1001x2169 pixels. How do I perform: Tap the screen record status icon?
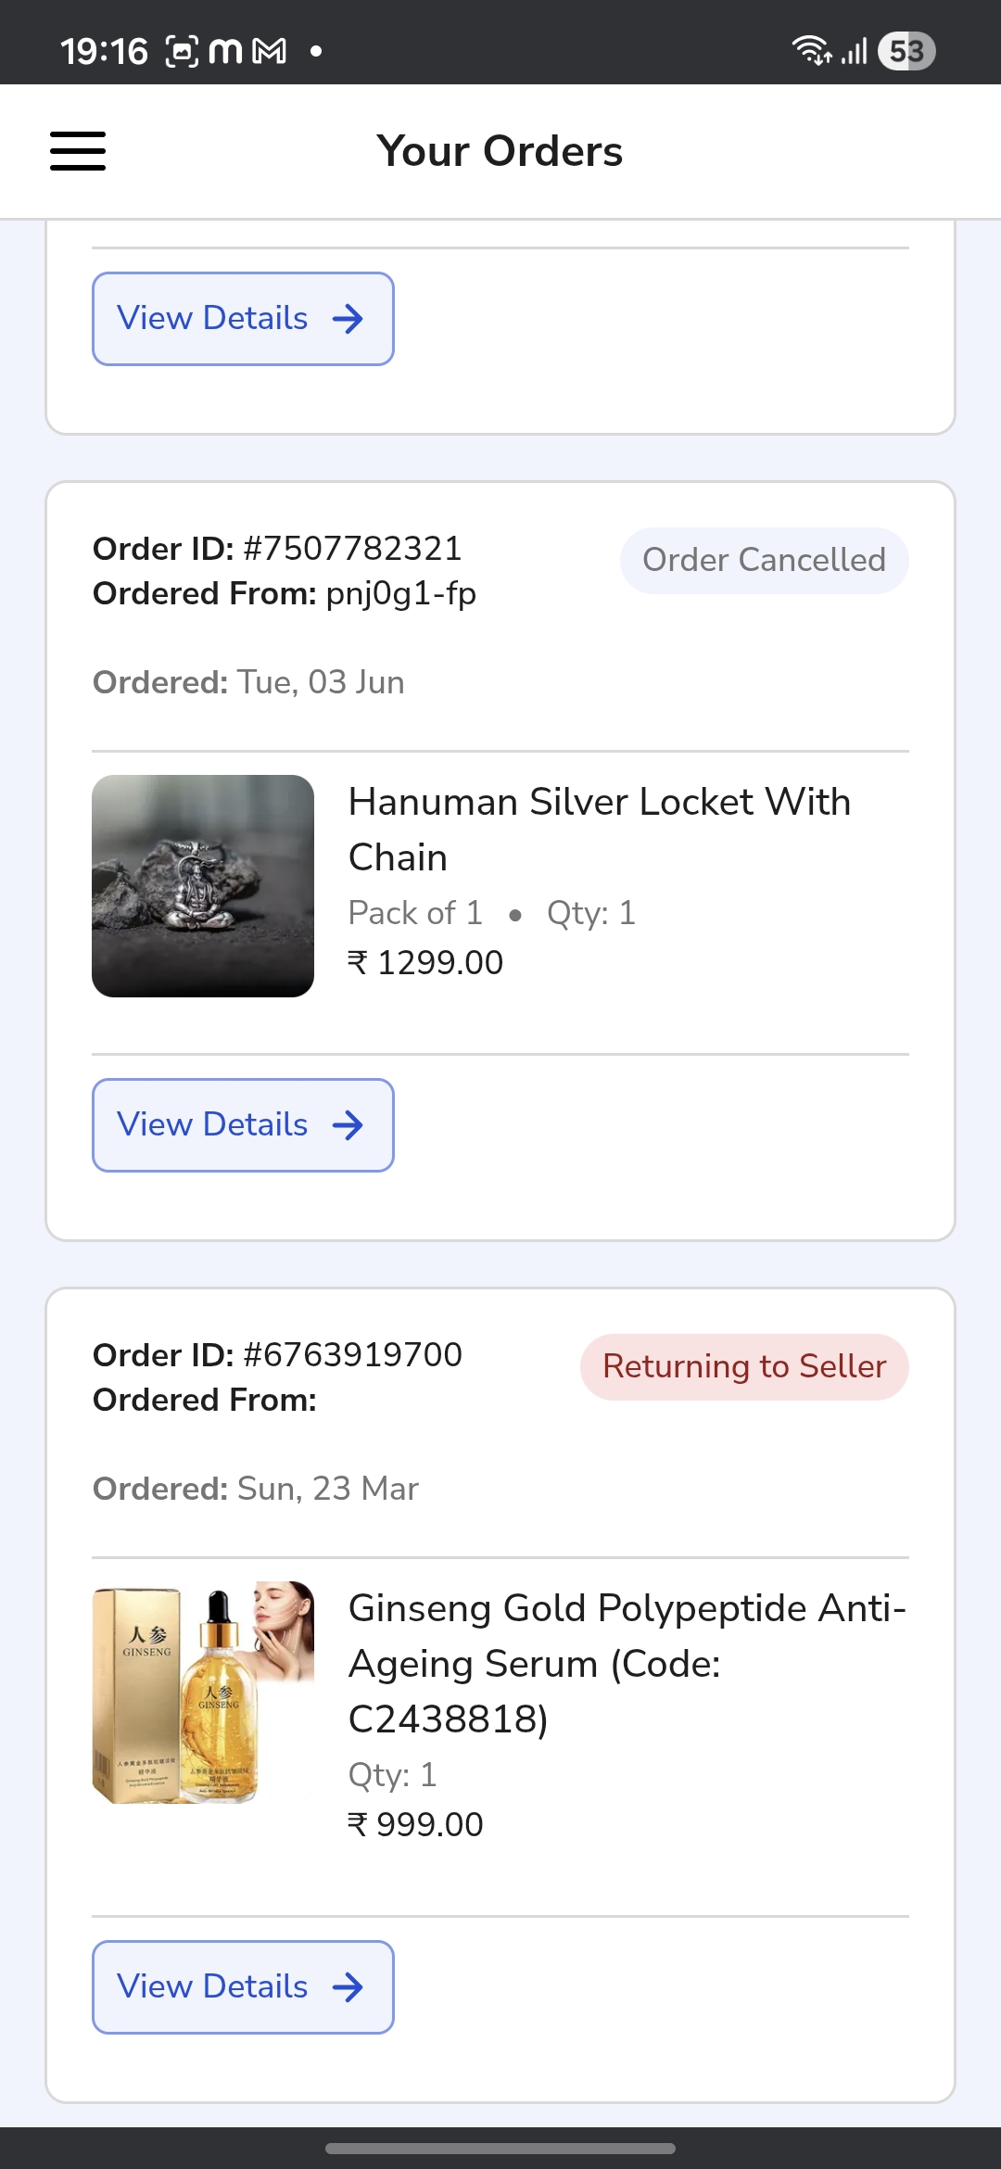pyautogui.click(x=182, y=51)
